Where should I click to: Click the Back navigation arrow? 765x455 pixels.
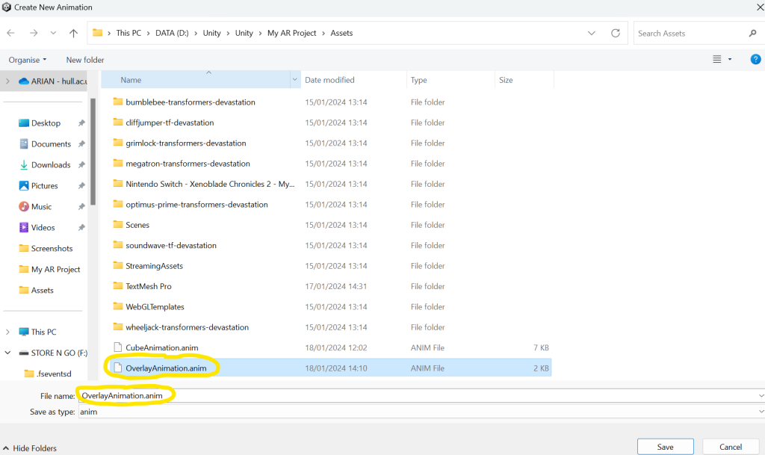pyautogui.click(x=11, y=34)
